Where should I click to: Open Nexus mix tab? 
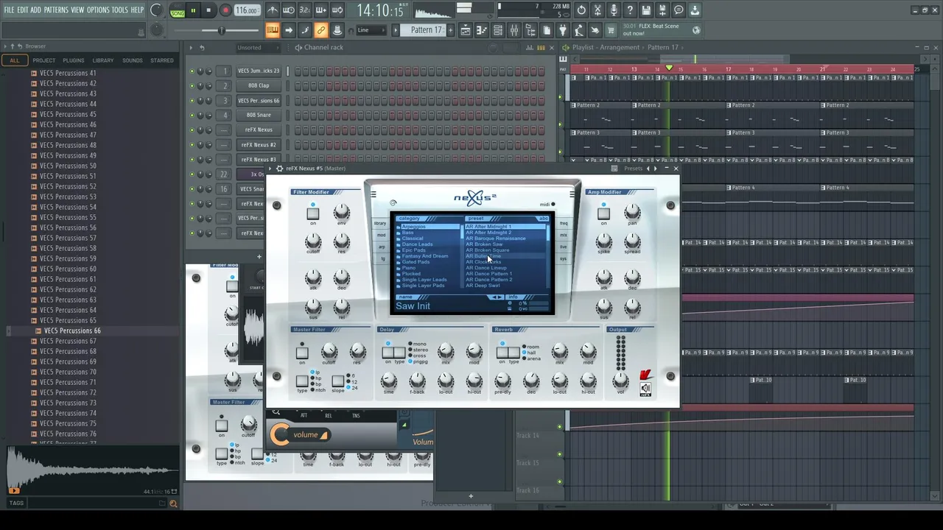tap(564, 235)
